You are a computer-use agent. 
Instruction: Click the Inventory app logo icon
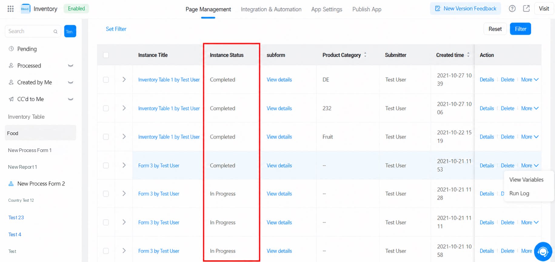[x=25, y=9]
